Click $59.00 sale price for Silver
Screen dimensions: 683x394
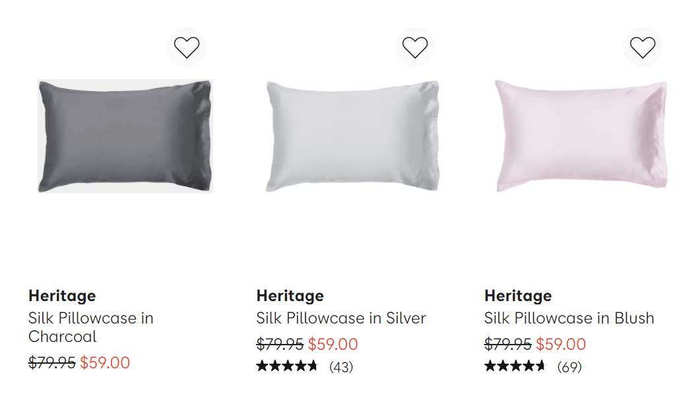pyautogui.click(x=333, y=344)
